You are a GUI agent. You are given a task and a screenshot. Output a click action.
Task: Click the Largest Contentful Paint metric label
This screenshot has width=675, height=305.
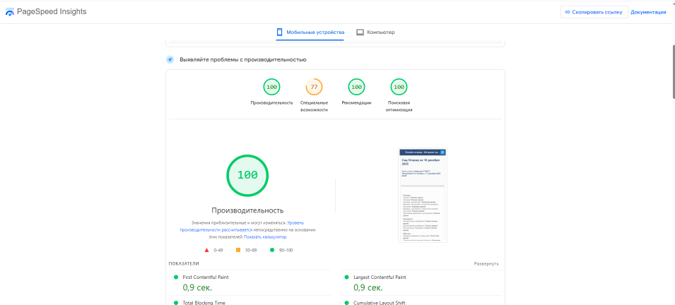point(380,277)
